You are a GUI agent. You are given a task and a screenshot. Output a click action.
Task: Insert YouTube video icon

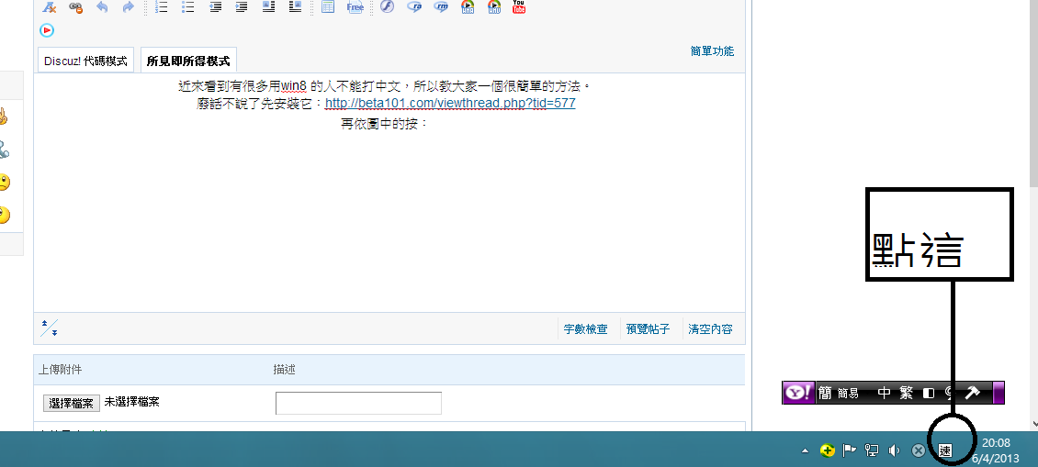point(519,7)
